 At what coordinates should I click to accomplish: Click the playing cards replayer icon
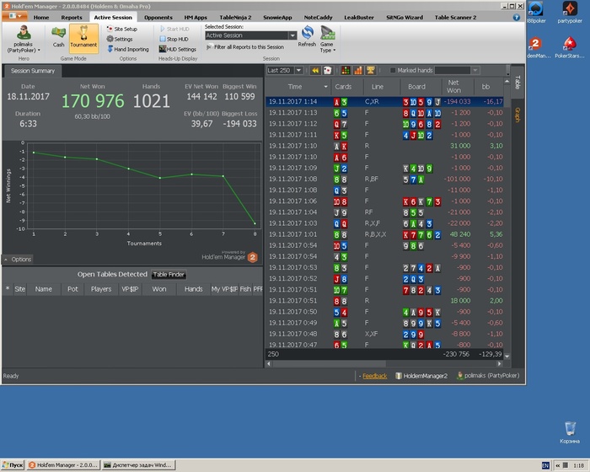(327, 71)
